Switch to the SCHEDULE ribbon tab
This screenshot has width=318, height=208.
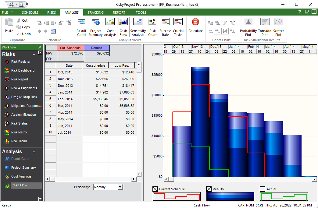[x=30, y=12]
